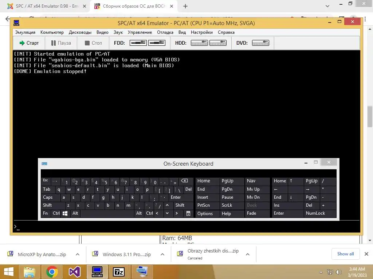Expand Windows 3.11 download options chevron
Viewport: 373px width, 279px height.
click(162, 254)
